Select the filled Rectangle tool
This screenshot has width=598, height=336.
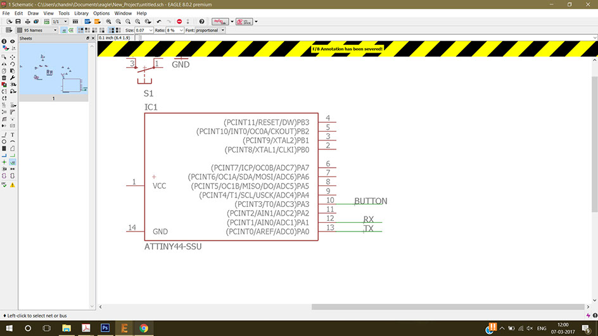click(x=4, y=149)
